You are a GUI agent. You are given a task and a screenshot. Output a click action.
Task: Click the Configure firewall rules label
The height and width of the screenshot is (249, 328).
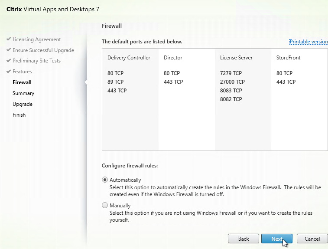[130, 166]
